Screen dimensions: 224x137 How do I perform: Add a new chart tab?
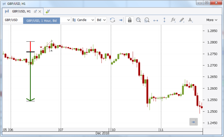click(47, 11)
